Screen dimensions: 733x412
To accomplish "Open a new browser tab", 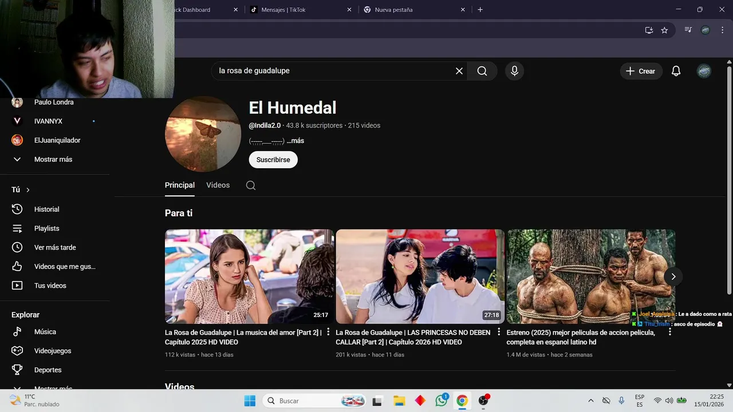I will click(480, 10).
